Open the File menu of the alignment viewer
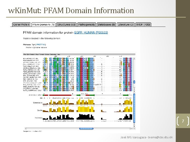The height and width of the screenshot is (142, 190). [25, 54]
